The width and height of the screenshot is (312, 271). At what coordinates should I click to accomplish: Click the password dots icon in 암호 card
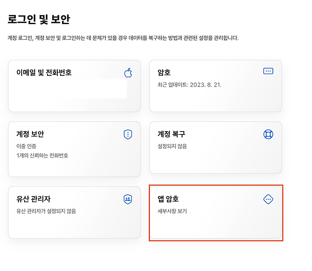pyautogui.click(x=268, y=71)
